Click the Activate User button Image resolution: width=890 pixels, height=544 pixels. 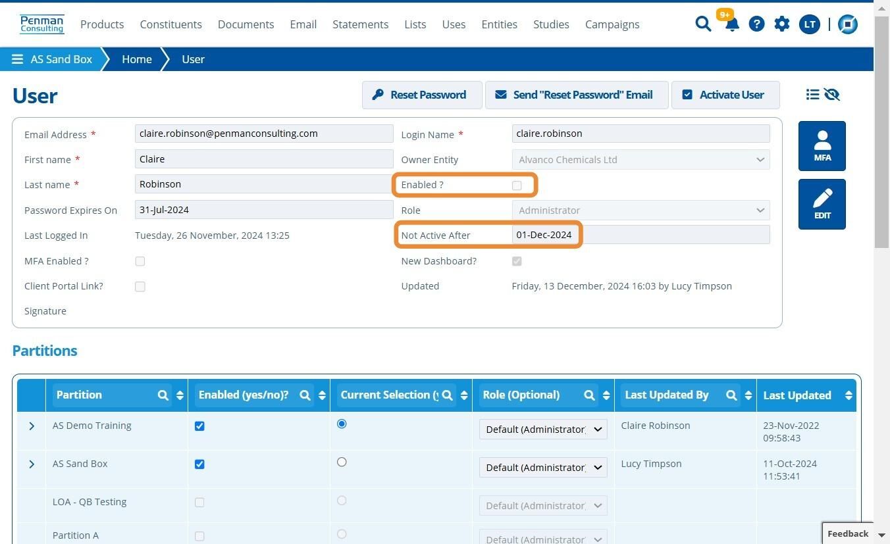tap(725, 95)
